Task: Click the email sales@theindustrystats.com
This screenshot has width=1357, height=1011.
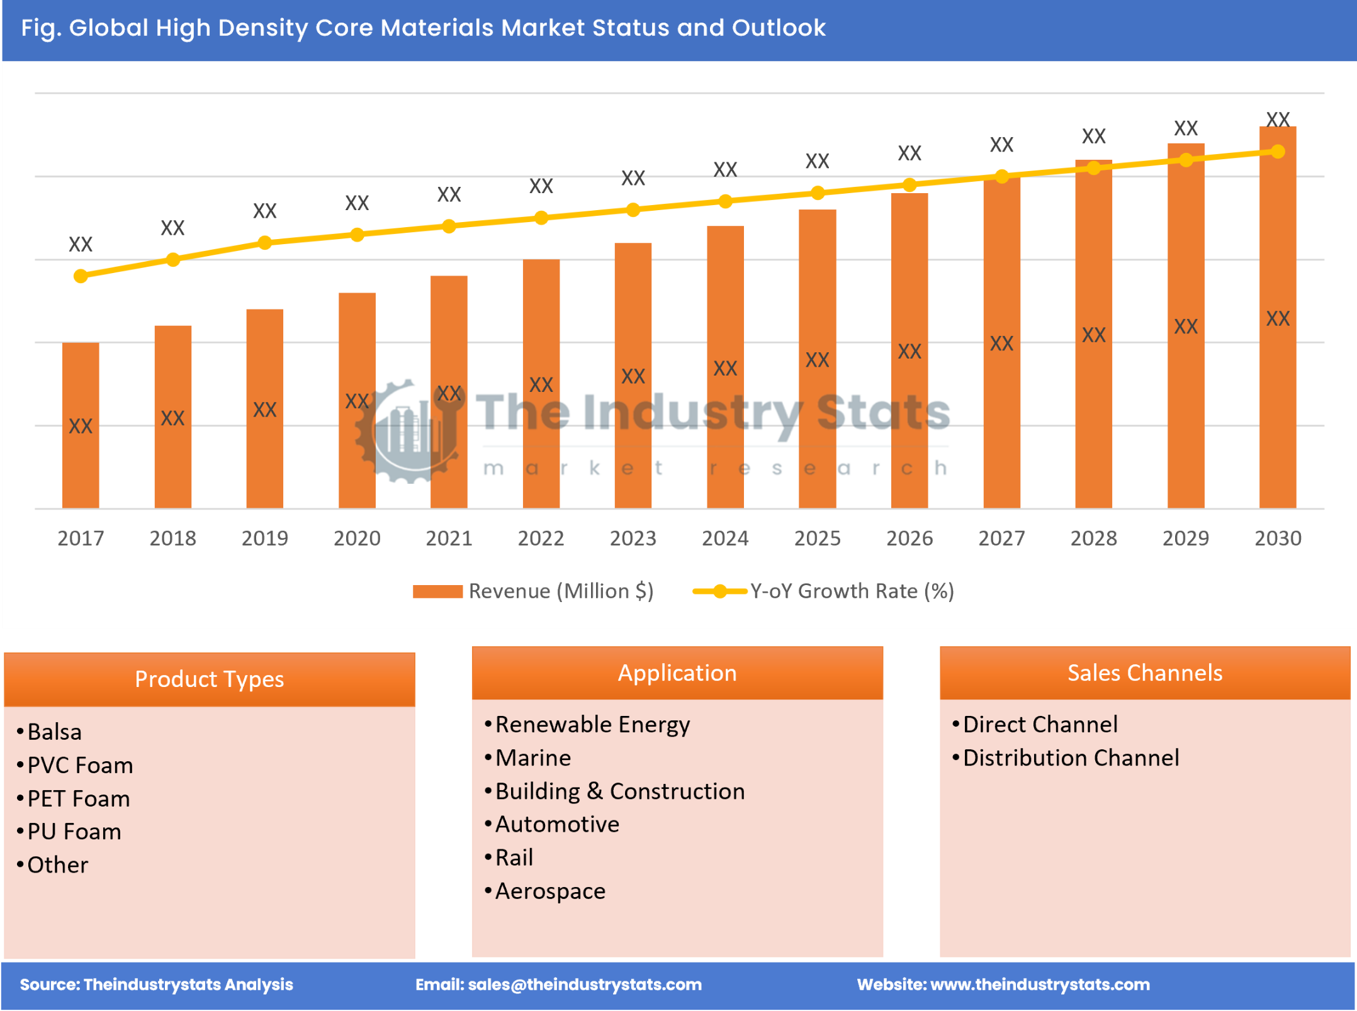Action: (559, 985)
